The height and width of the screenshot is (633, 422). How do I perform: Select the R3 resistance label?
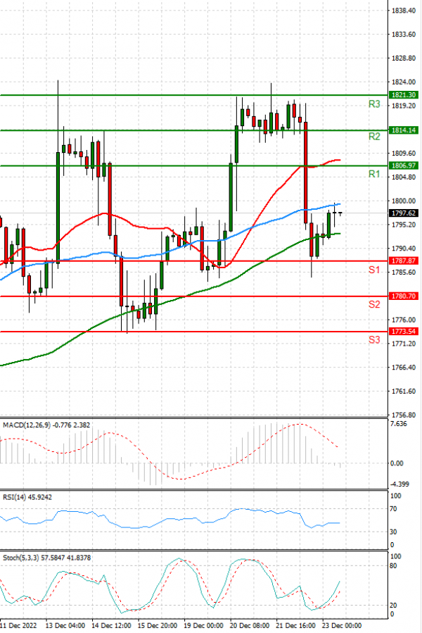click(374, 104)
